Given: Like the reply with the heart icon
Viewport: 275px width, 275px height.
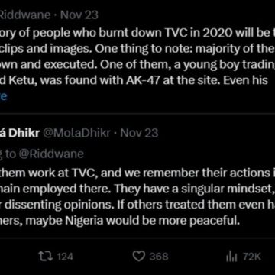Looking at the screenshot, I should click(x=139, y=257).
